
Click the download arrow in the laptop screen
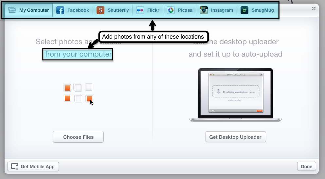click(218, 92)
